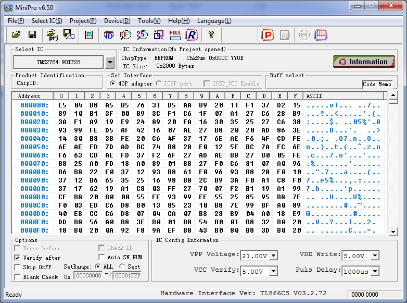The height and width of the screenshot is (303, 407).
Task: Click the ASCII column header
Action: click(x=344, y=96)
